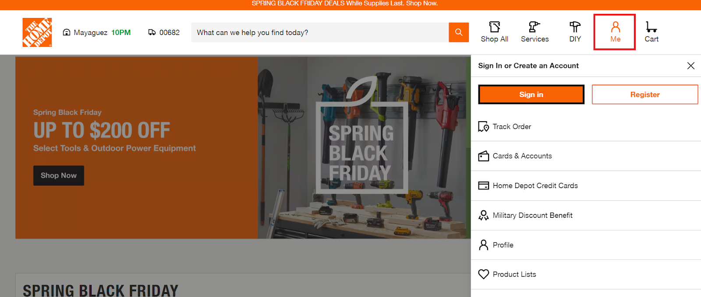Click the orange Me person icon

pyautogui.click(x=615, y=28)
